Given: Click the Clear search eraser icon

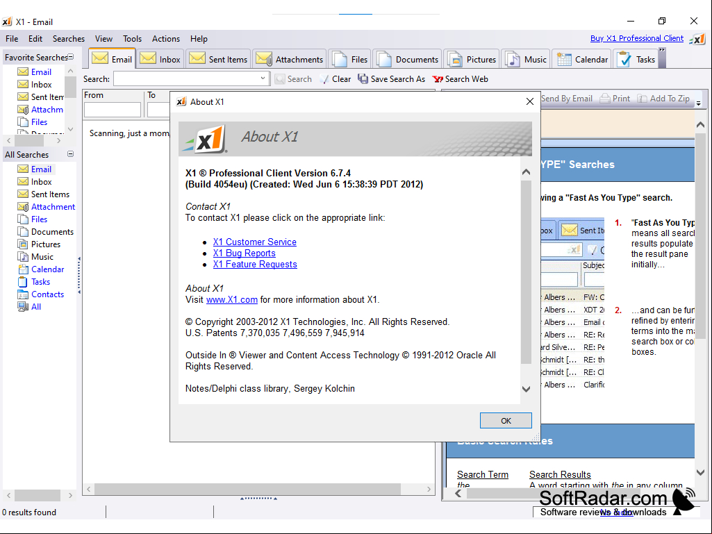Looking at the screenshot, I should [x=324, y=79].
